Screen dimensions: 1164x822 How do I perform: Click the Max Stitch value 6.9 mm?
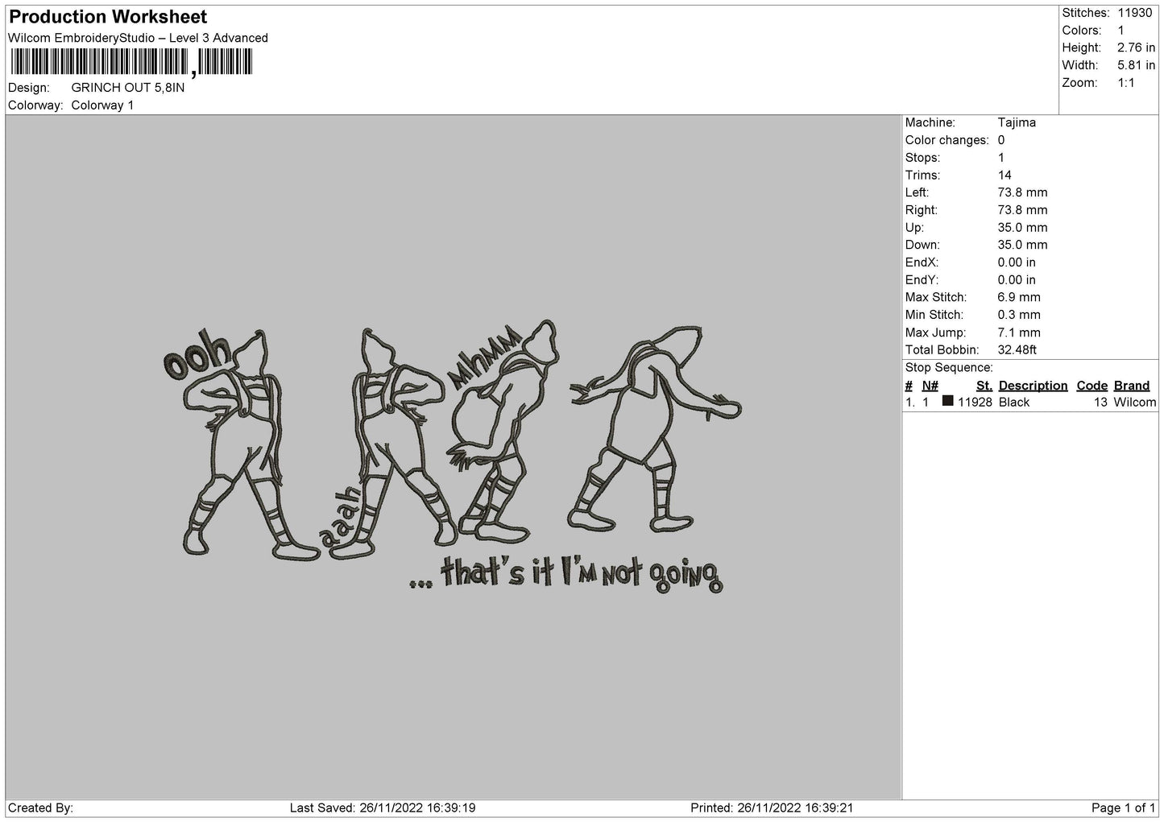click(x=1019, y=297)
